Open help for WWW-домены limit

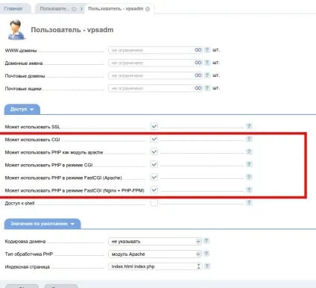[x=207, y=50]
